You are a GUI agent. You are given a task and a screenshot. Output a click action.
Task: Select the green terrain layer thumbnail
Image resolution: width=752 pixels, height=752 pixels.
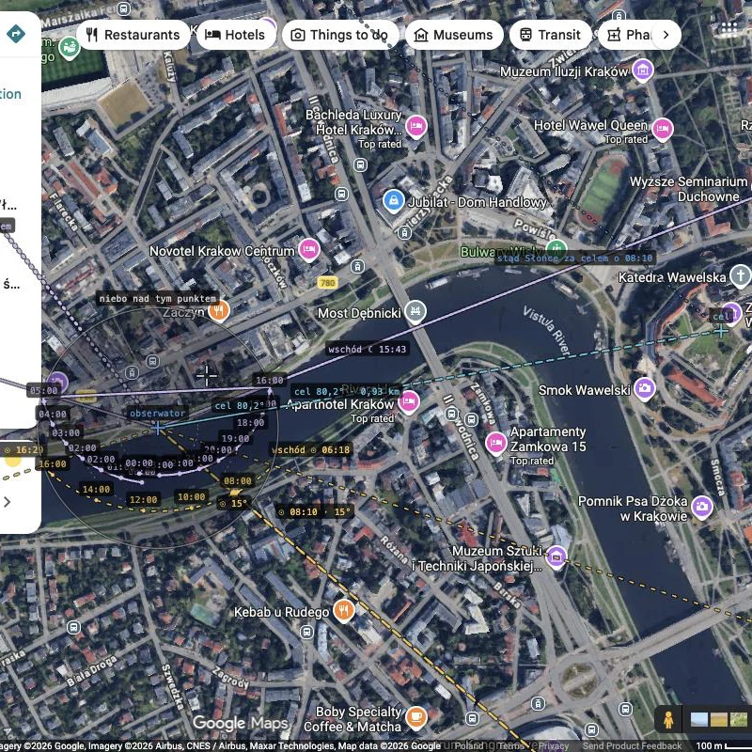[x=738, y=719]
